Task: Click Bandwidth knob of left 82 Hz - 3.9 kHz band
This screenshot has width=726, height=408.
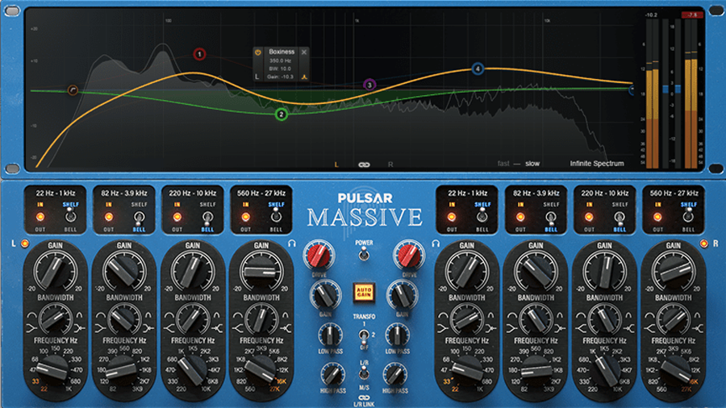Action: point(123,318)
